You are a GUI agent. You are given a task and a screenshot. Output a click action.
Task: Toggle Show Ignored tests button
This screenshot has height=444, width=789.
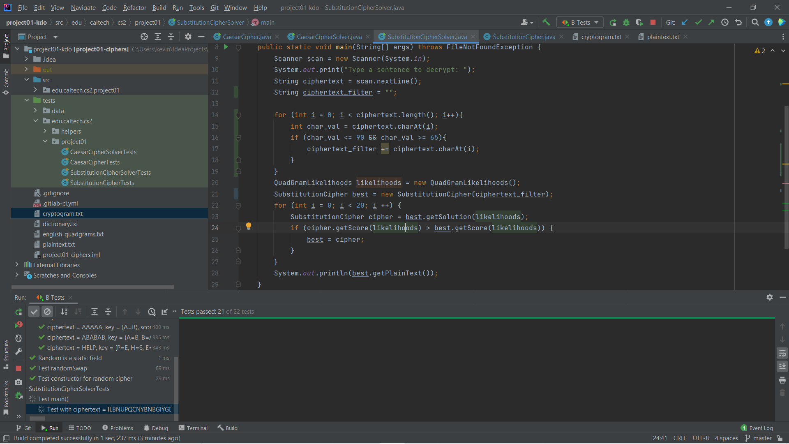(47, 312)
